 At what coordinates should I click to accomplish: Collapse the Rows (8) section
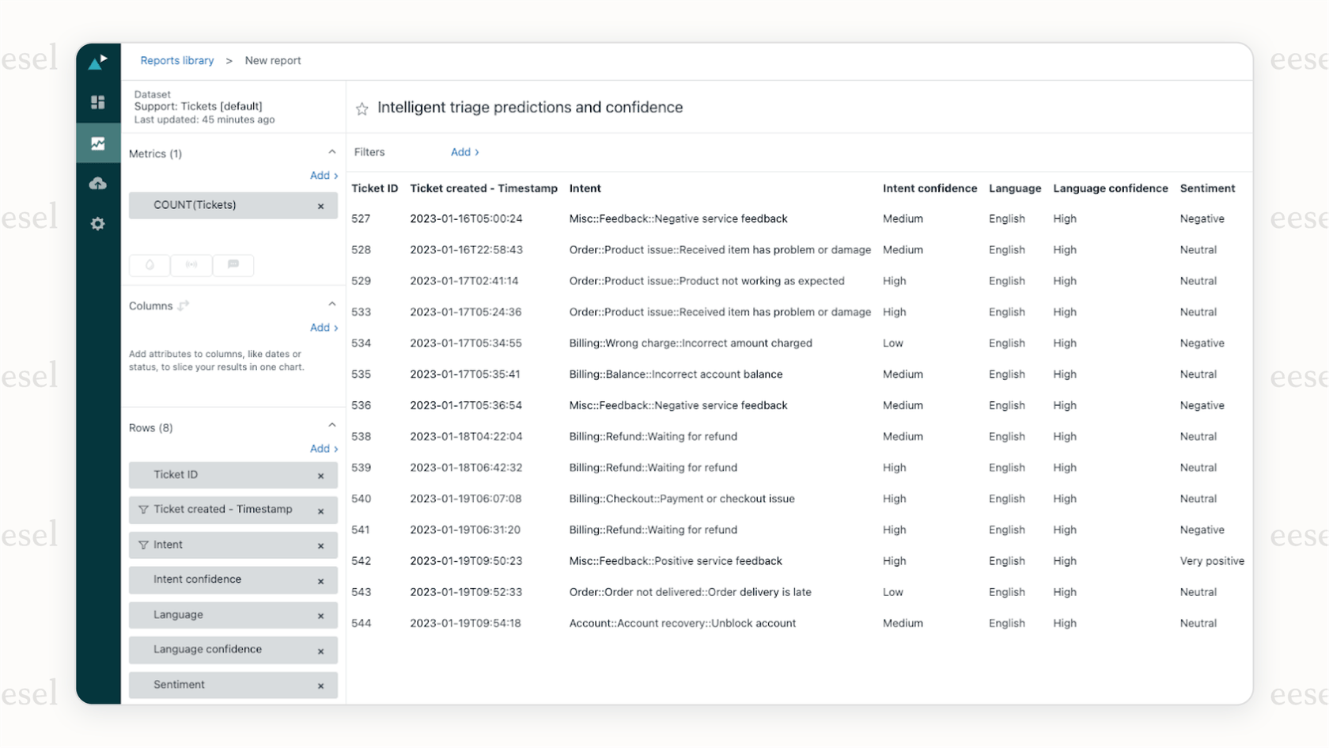pos(331,424)
